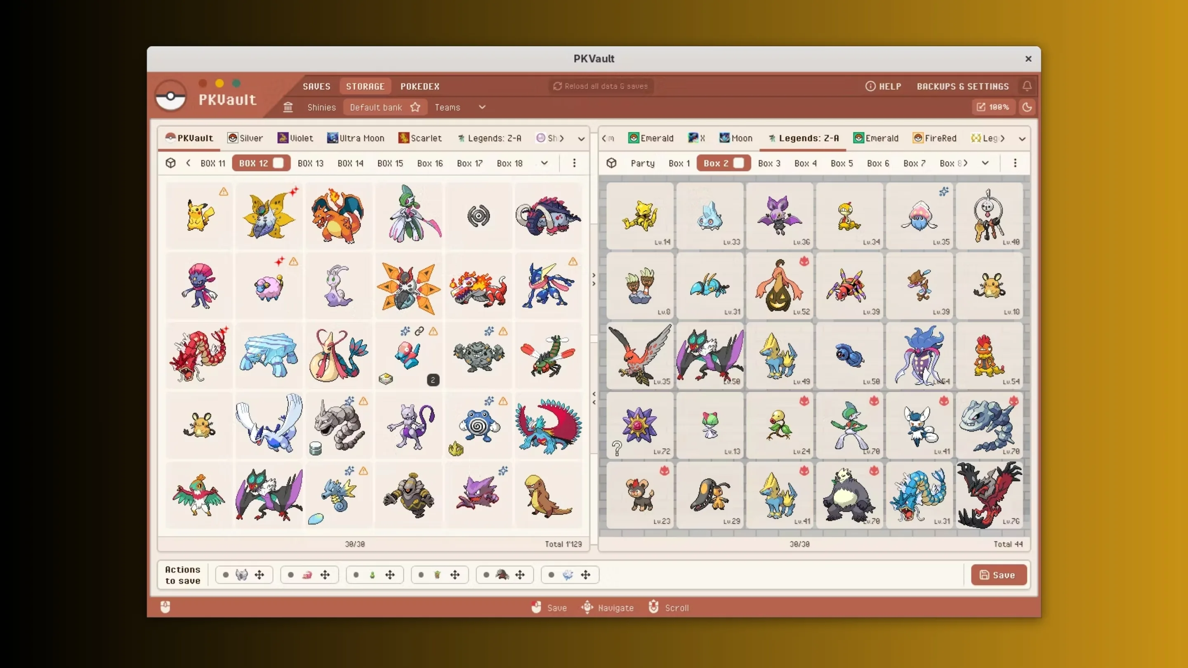Click the cube icon beside Party
This screenshot has width=1188, height=668.
click(611, 163)
